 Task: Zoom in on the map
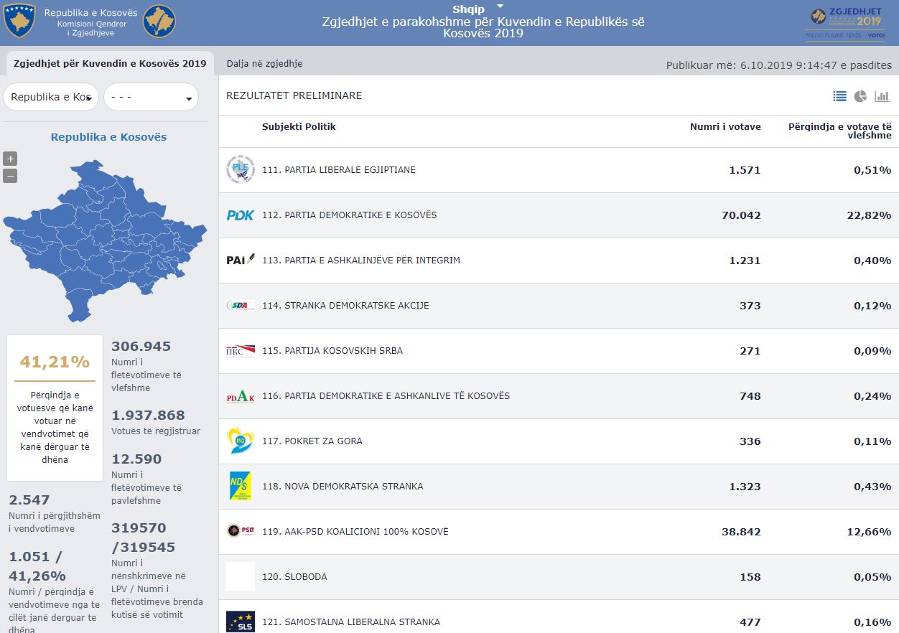[x=10, y=159]
